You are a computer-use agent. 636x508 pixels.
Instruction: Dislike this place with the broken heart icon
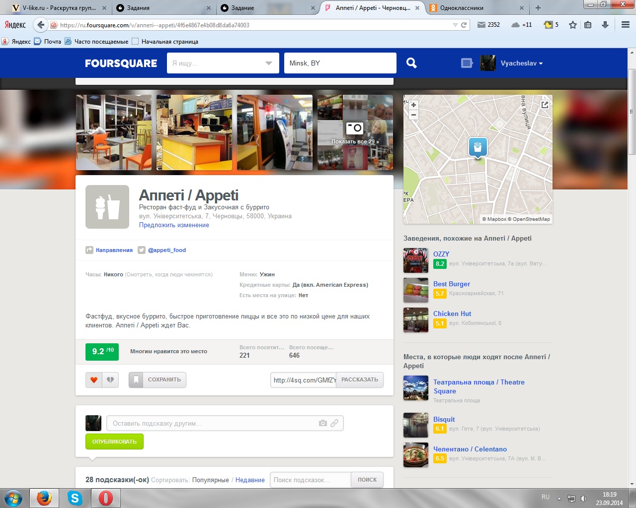coord(110,380)
